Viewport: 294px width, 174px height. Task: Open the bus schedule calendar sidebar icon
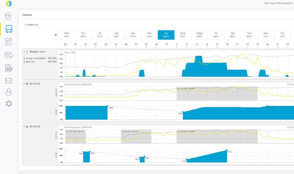(x=9, y=55)
